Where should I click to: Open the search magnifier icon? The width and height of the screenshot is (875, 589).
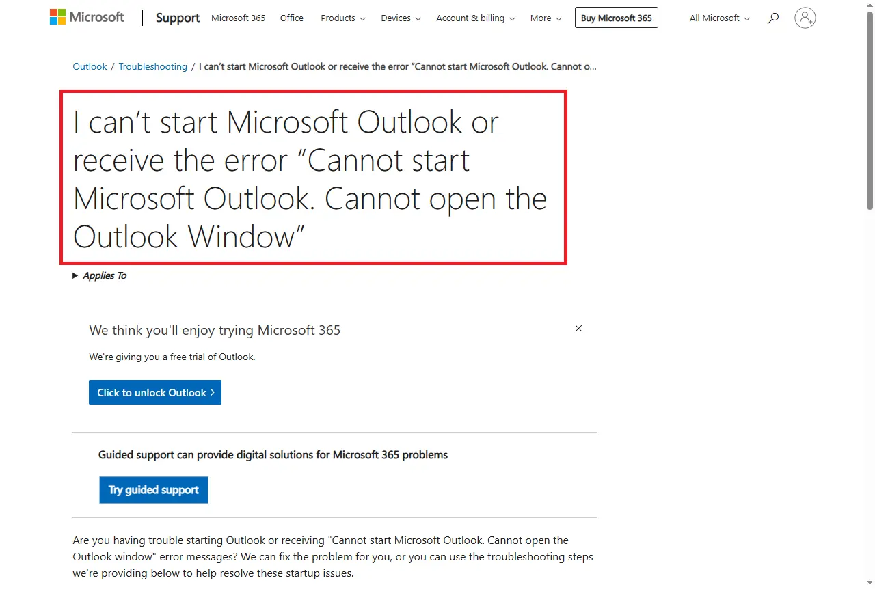(x=773, y=18)
